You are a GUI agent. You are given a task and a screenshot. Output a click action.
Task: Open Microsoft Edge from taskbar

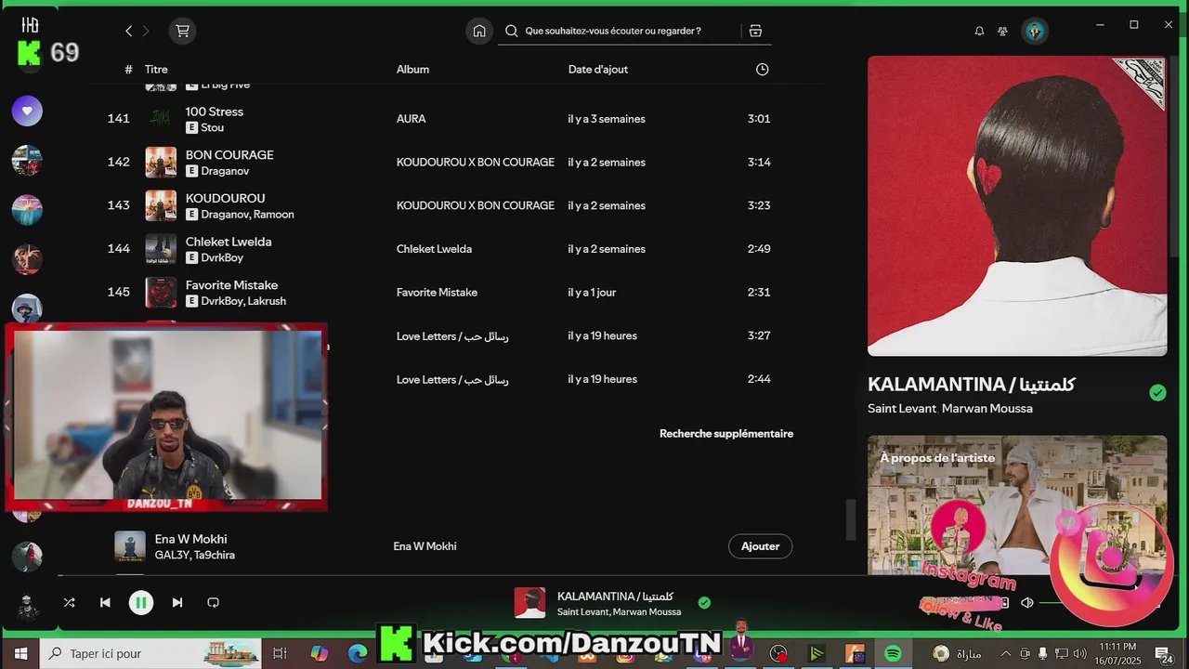(x=358, y=654)
